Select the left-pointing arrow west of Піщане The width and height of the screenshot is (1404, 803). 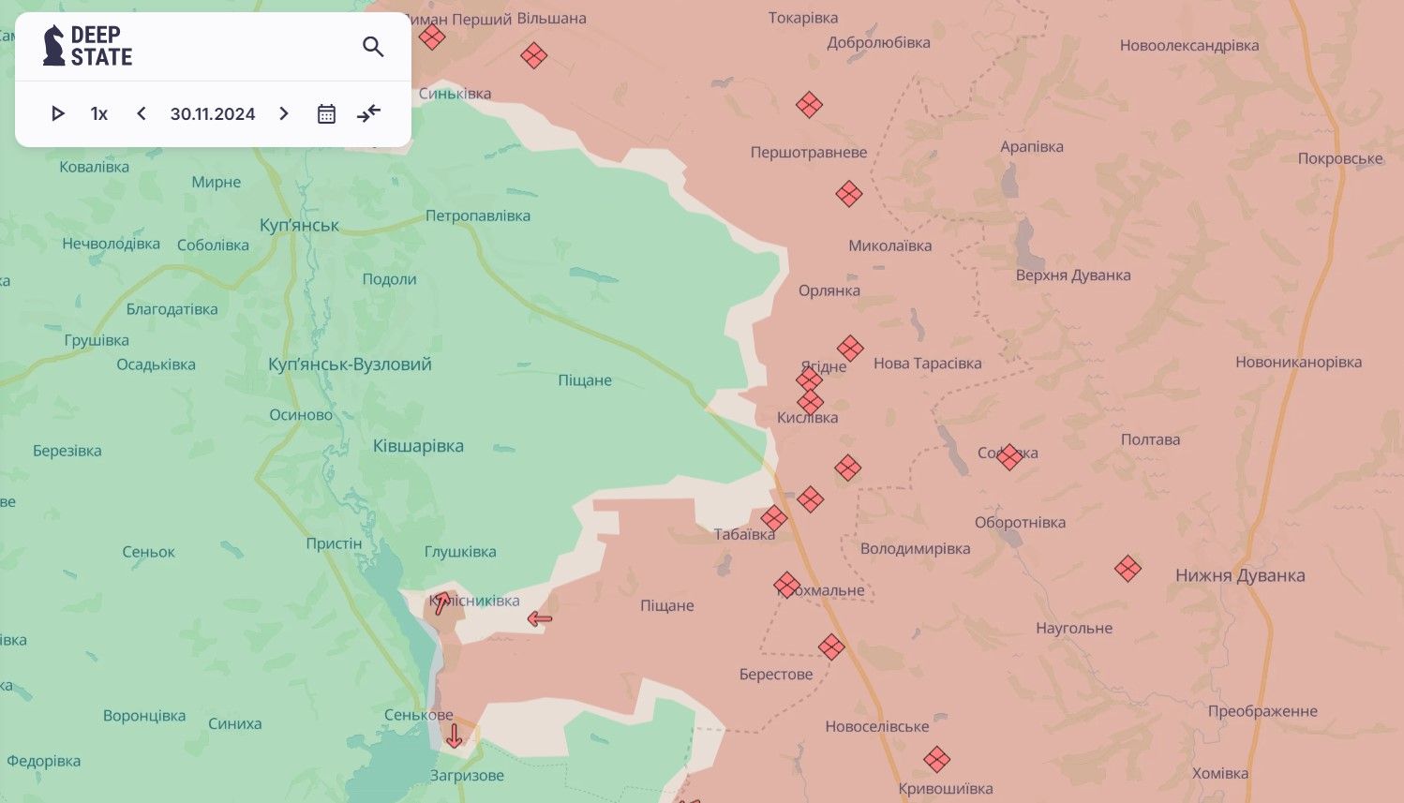click(540, 618)
